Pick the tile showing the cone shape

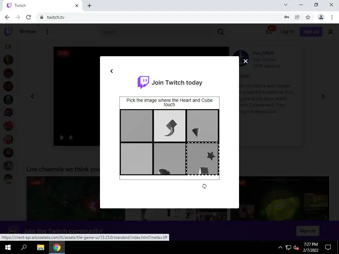click(x=202, y=125)
